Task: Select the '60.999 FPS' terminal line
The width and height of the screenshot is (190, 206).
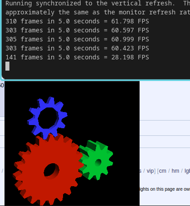Action: 77,39
